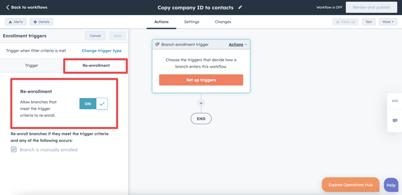Viewport: 402px width, 195px height.
Task: Open the chat bubble icon on right edge
Action: tap(395, 120)
